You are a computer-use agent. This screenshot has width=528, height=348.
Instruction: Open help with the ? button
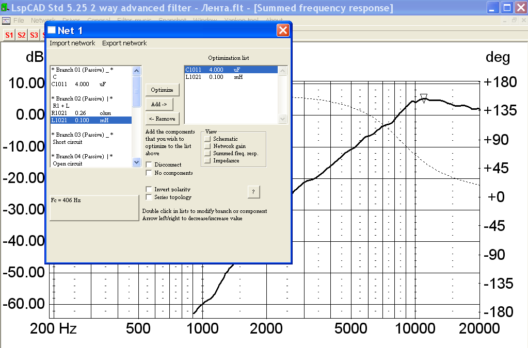(x=253, y=192)
